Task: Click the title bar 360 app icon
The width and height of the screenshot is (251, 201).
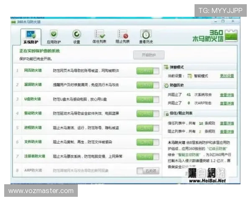Action: pos(13,22)
